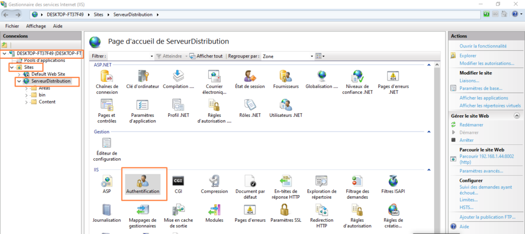The height and width of the screenshot is (234, 525).
Task: Expand the bin folder node
Action: (x=27, y=95)
